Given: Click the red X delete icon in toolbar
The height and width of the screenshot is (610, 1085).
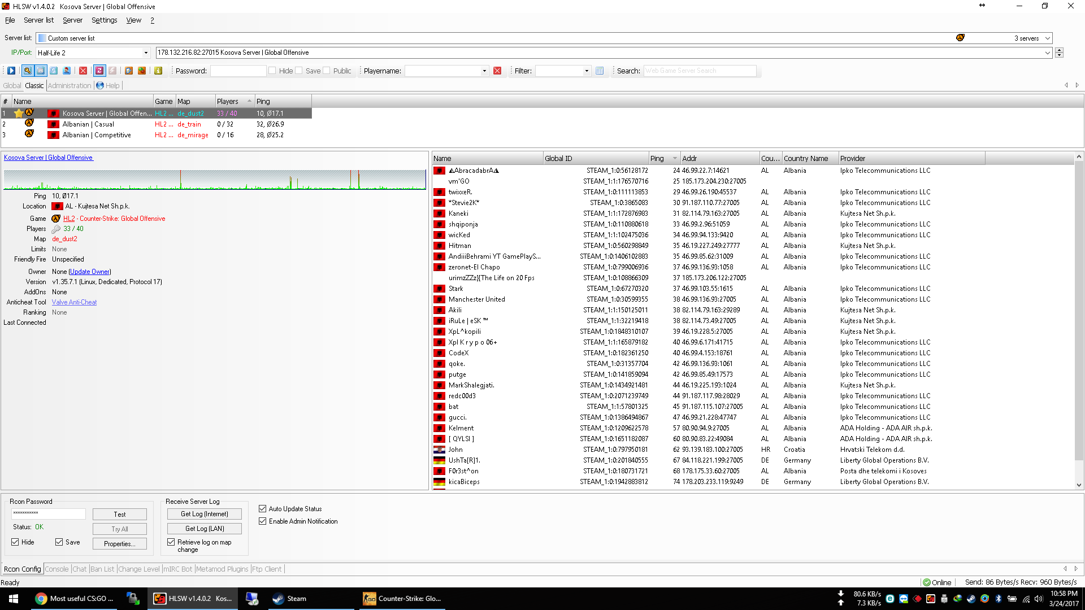Looking at the screenshot, I should (x=83, y=71).
